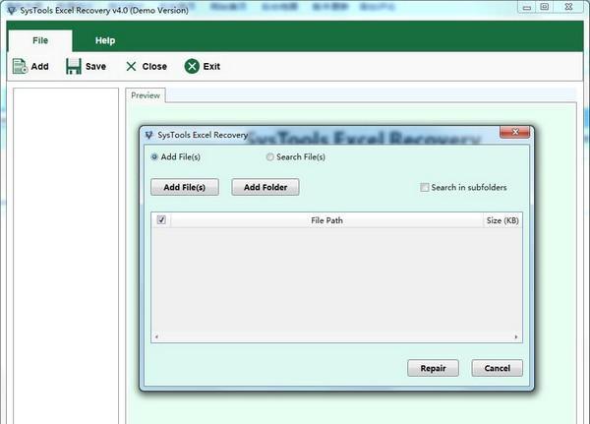Click the SysTools logo in main title bar
The image size is (590, 424).
(x=12, y=10)
